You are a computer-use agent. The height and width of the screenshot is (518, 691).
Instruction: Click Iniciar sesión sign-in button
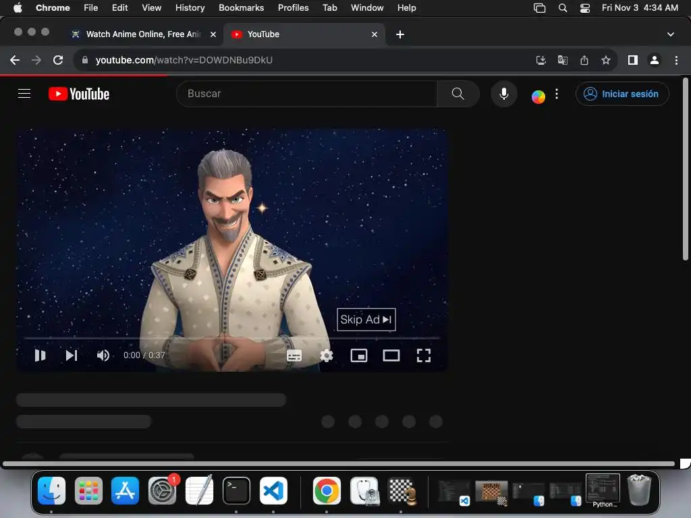[621, 94]
